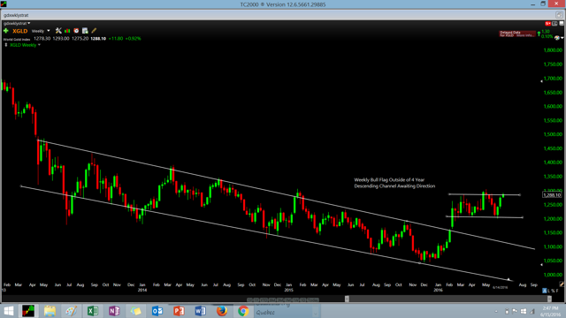The height and width of the screenshot is (318, 566).
Task: Open Excel from the taskbar
Action: coord(93,311)
